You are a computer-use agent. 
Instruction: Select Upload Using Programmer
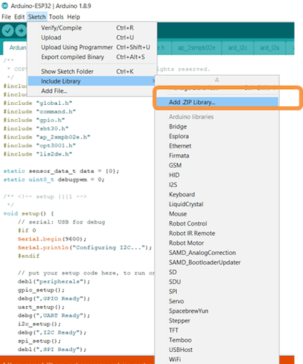92,47
